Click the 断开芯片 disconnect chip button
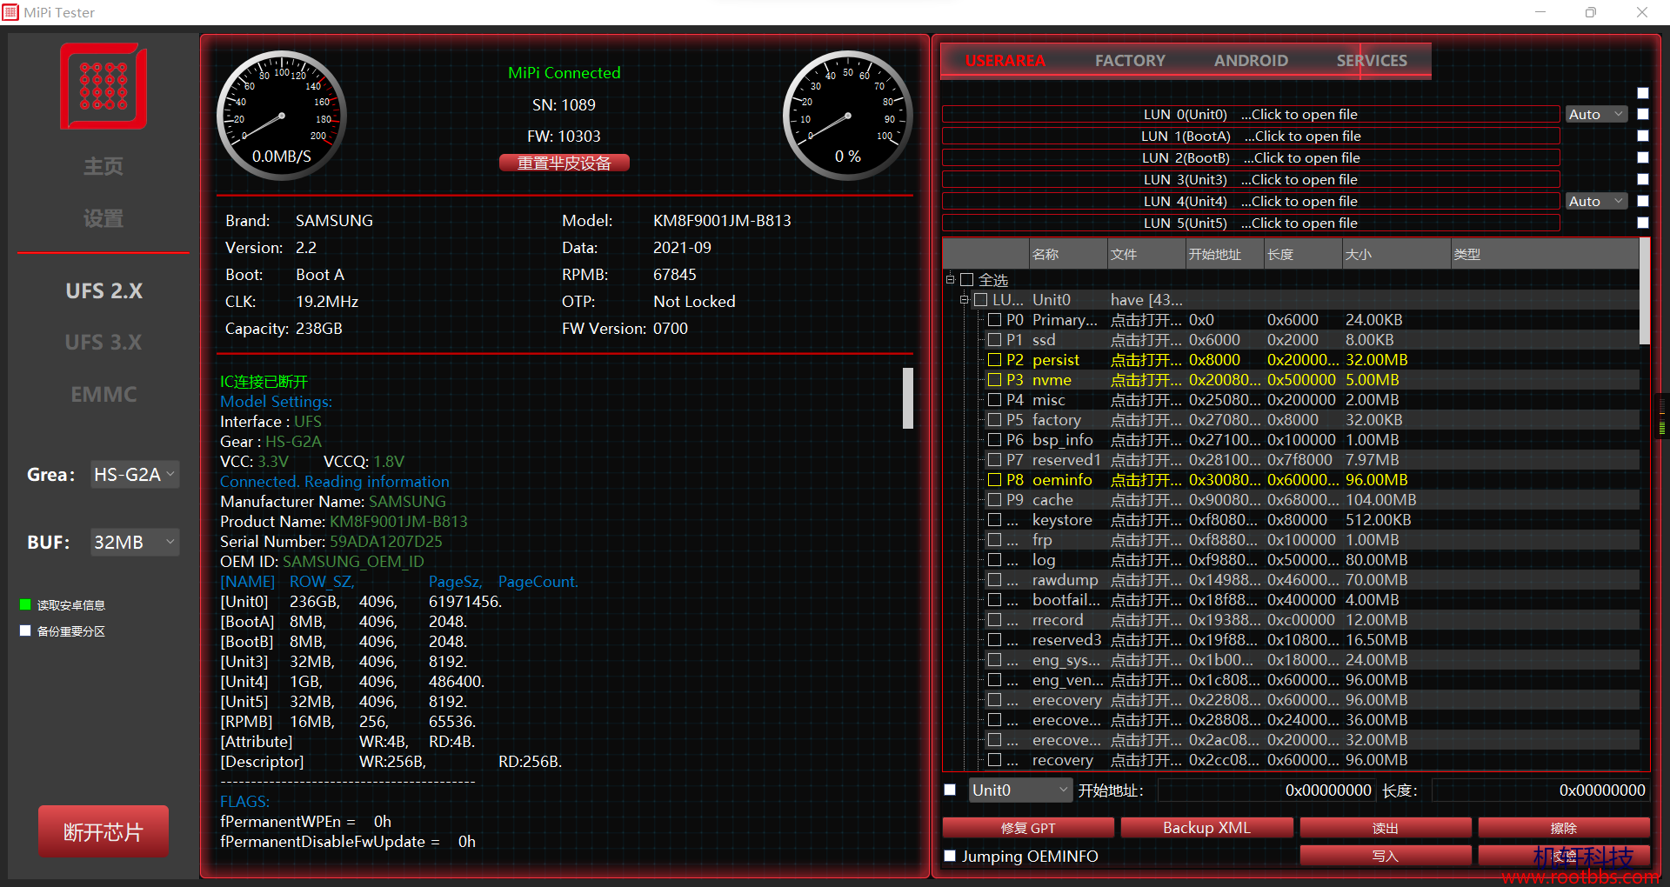 (104, 831)
